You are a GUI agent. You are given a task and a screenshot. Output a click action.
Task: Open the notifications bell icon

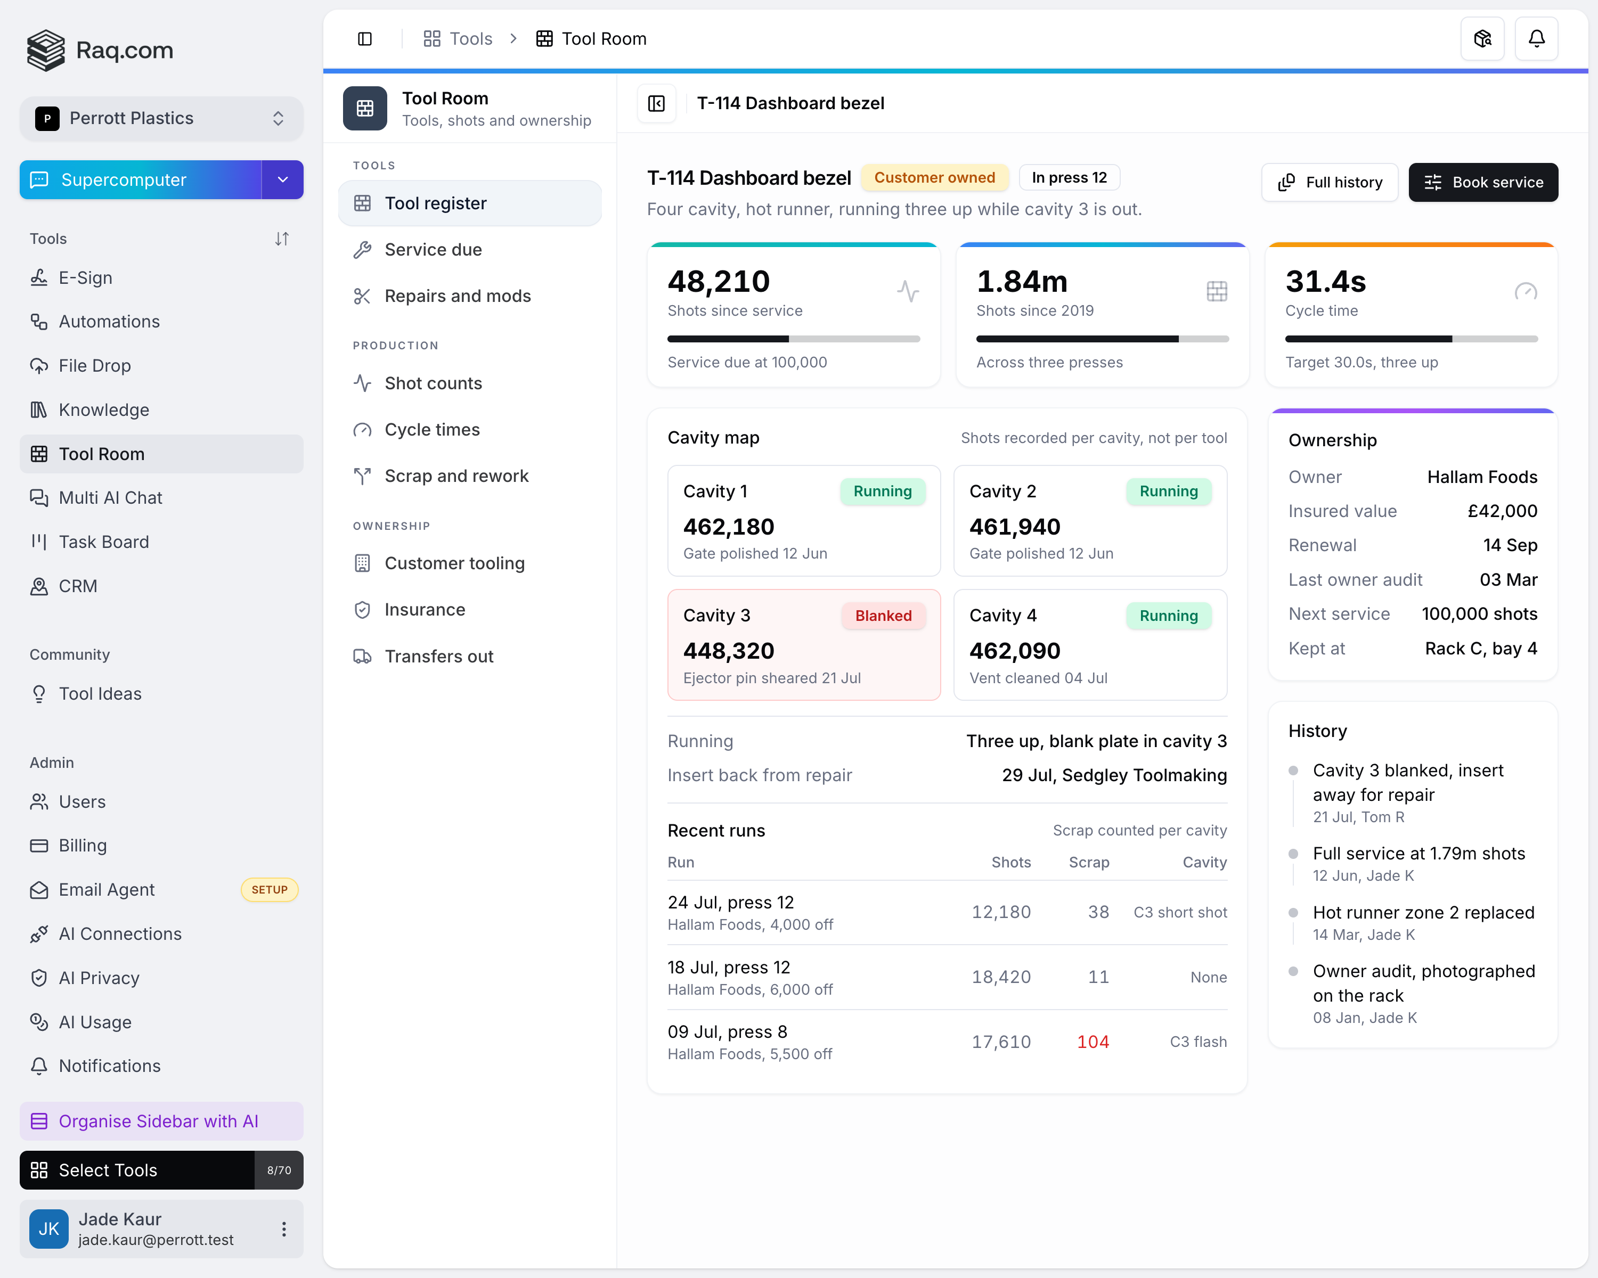click(x=1537, y=38)
